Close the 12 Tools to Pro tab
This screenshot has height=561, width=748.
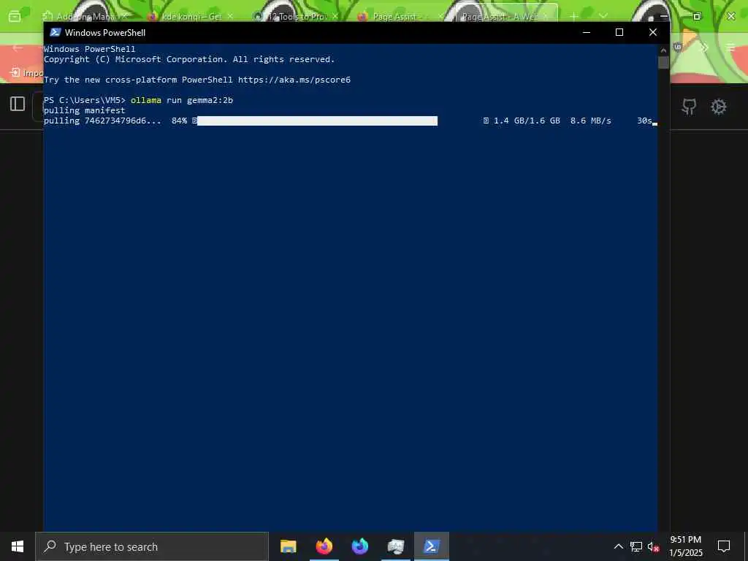(x=335, y=16)
